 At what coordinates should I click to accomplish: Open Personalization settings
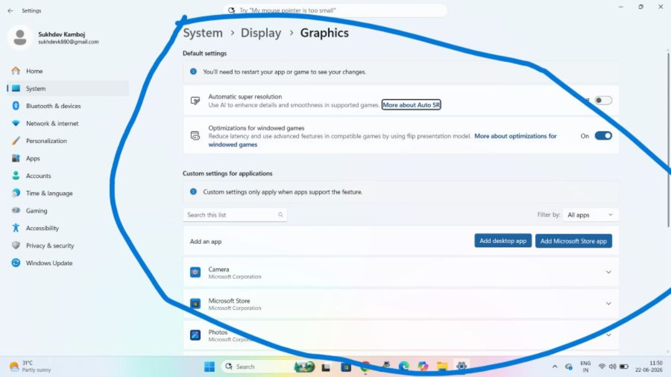(68, 141)
